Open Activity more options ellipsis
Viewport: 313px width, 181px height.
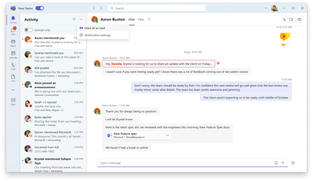(x=81, y=20)
